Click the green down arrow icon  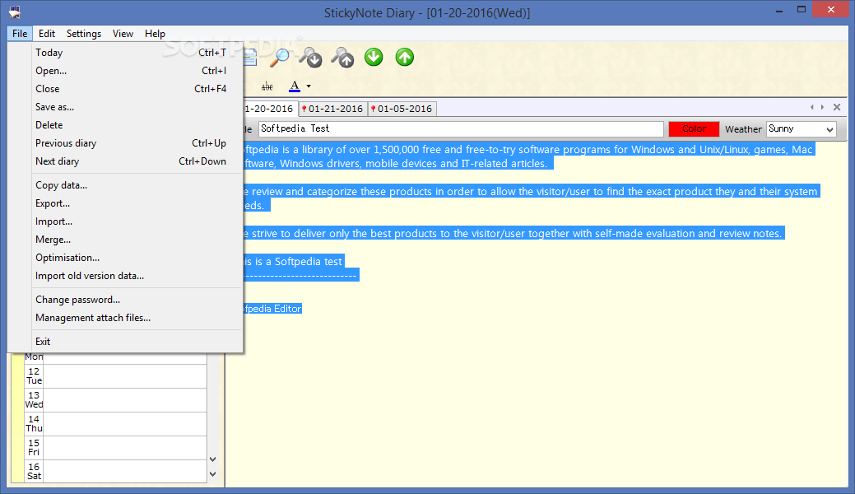tap(374, 57)
